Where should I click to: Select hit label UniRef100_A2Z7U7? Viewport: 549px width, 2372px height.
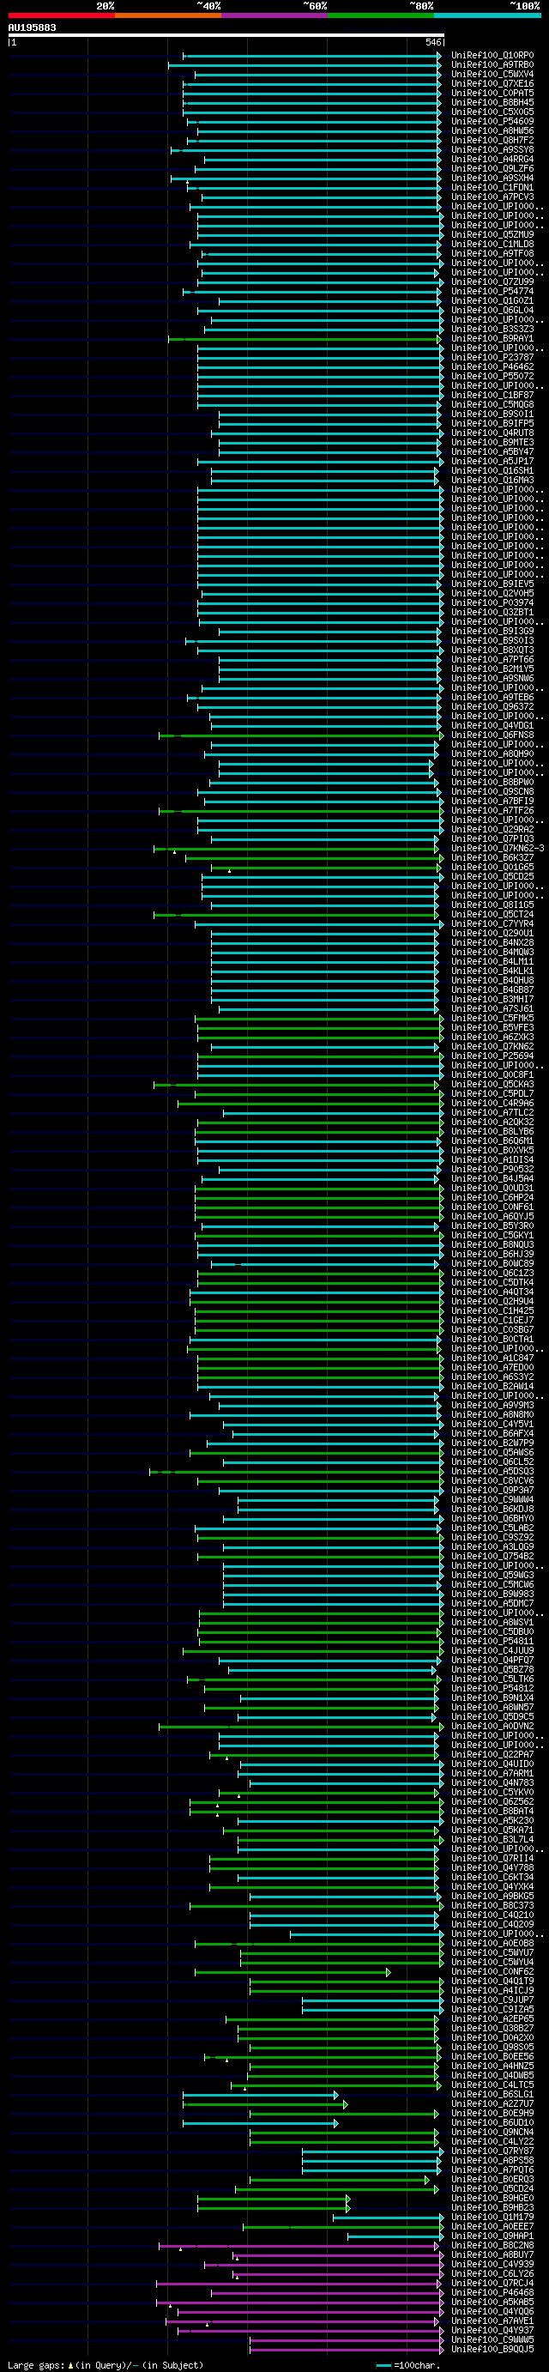click(492, 2103)
